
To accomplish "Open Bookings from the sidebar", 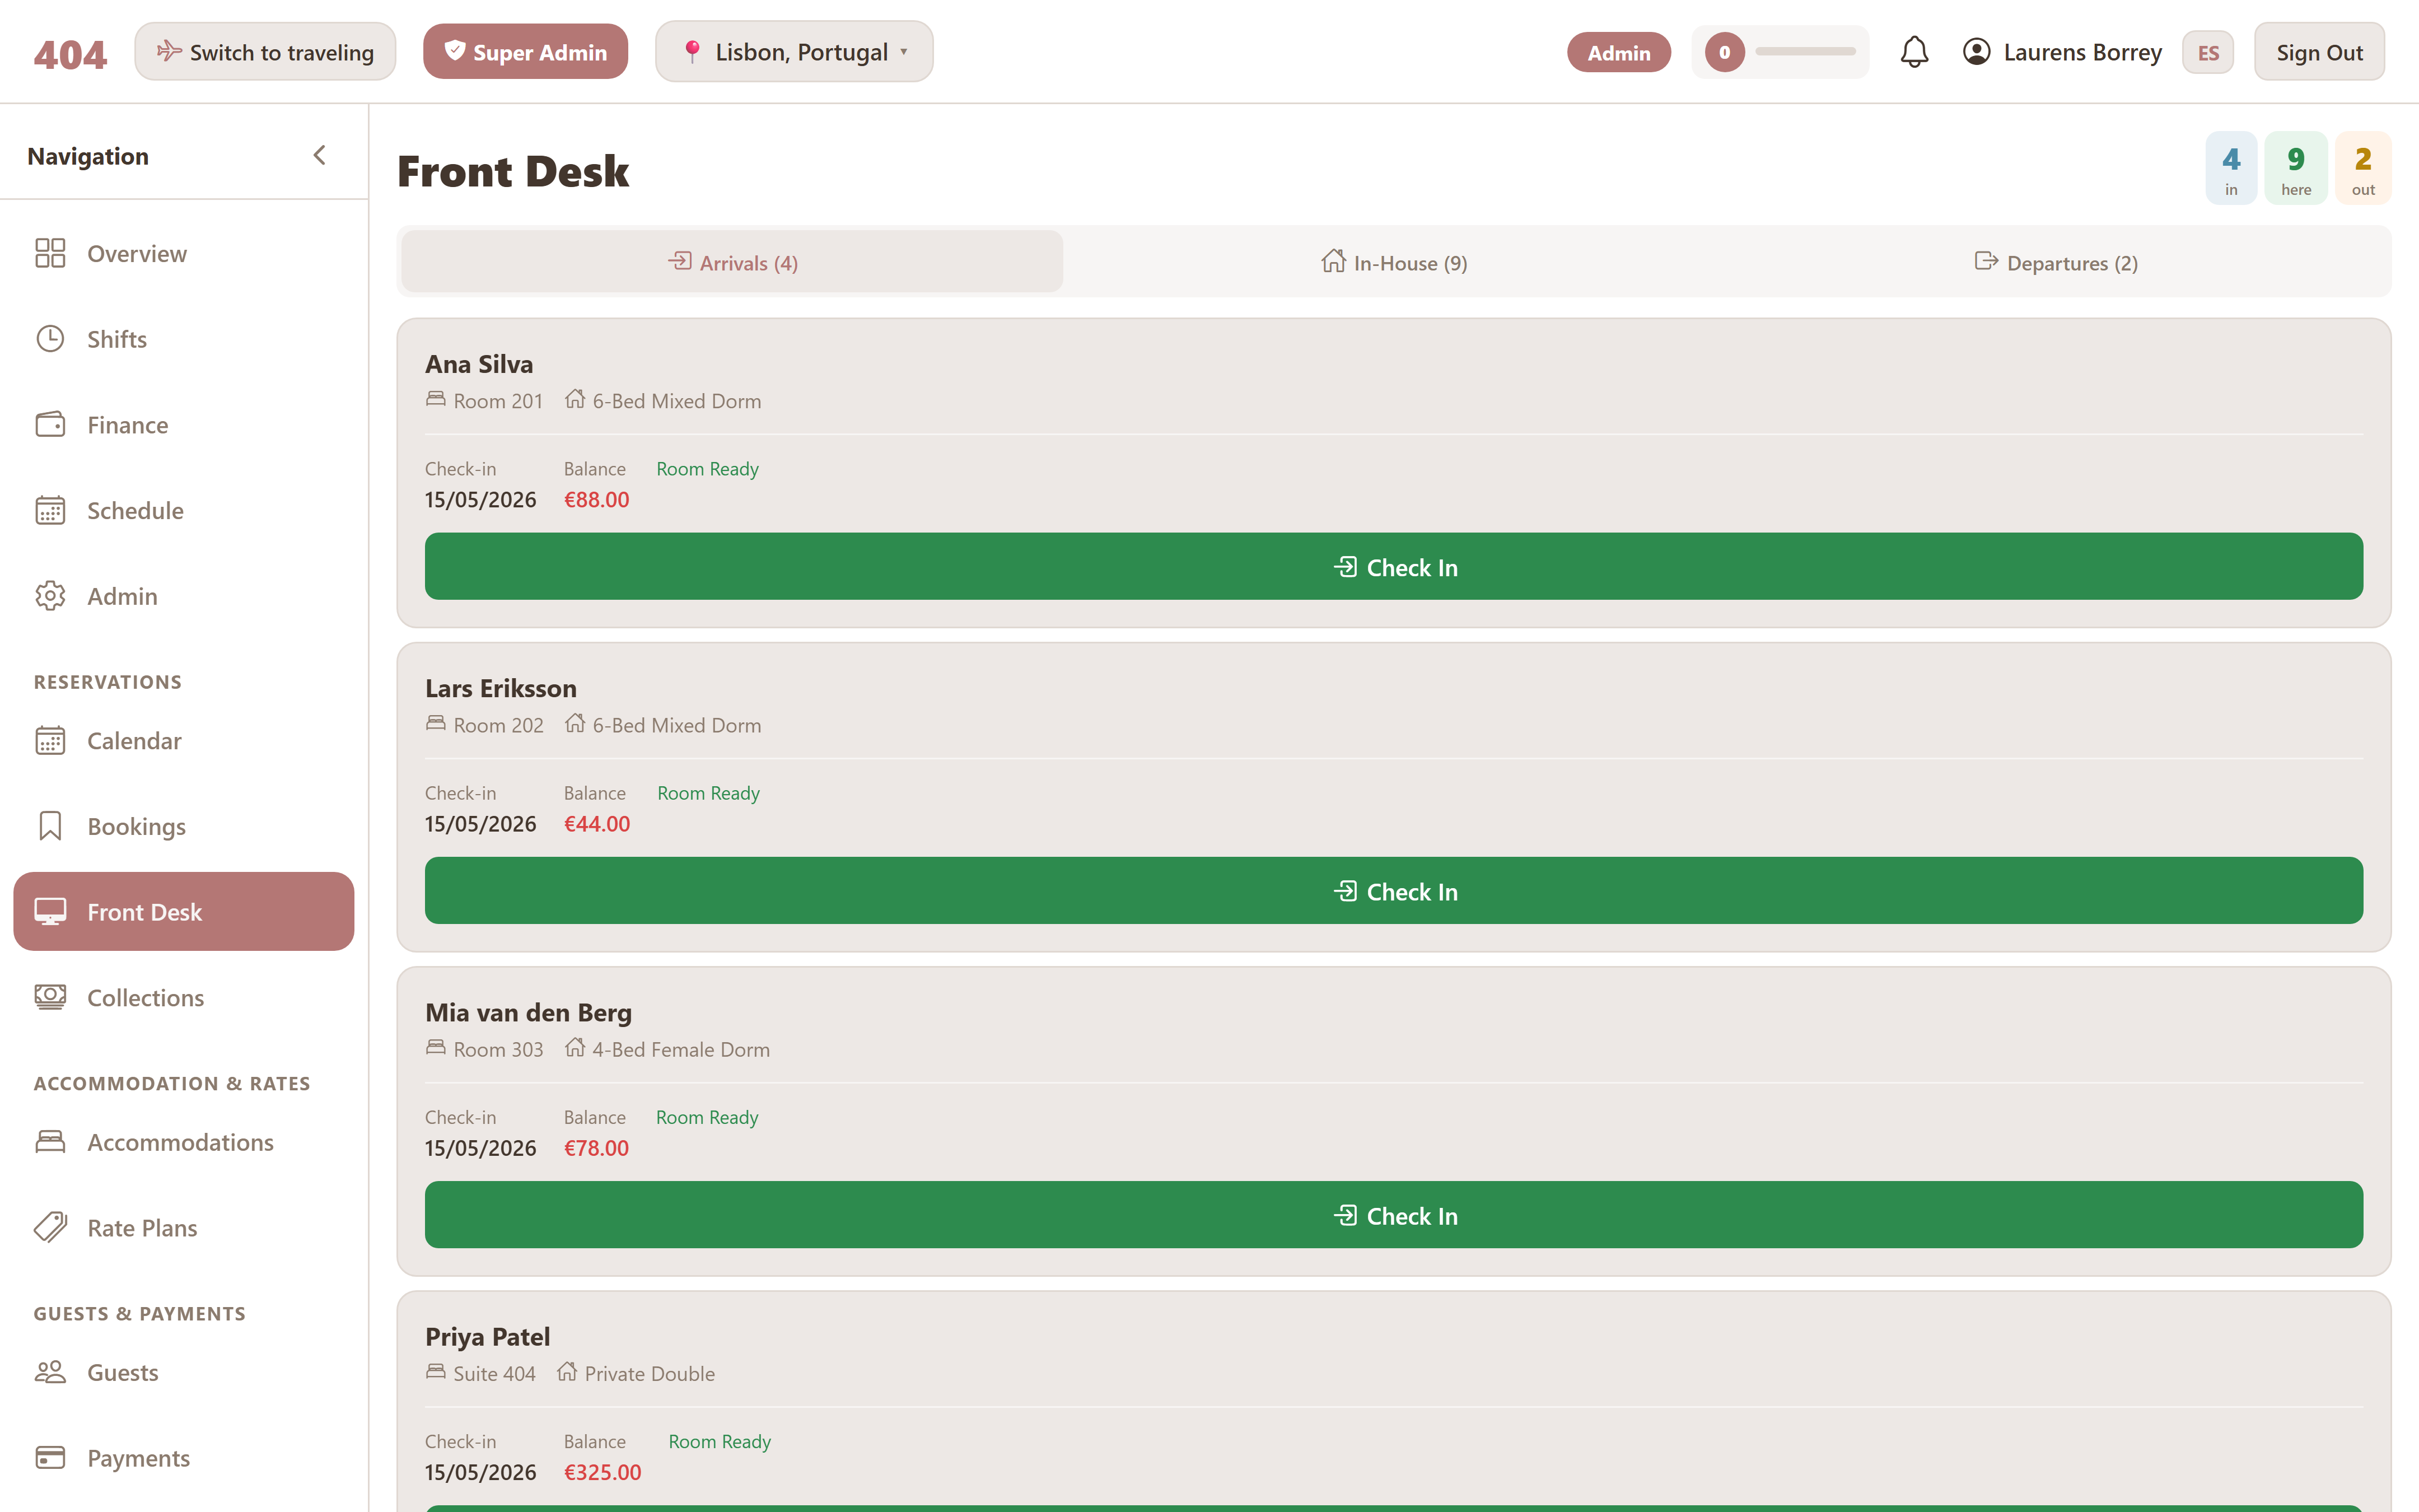I will tap(184, 826).
